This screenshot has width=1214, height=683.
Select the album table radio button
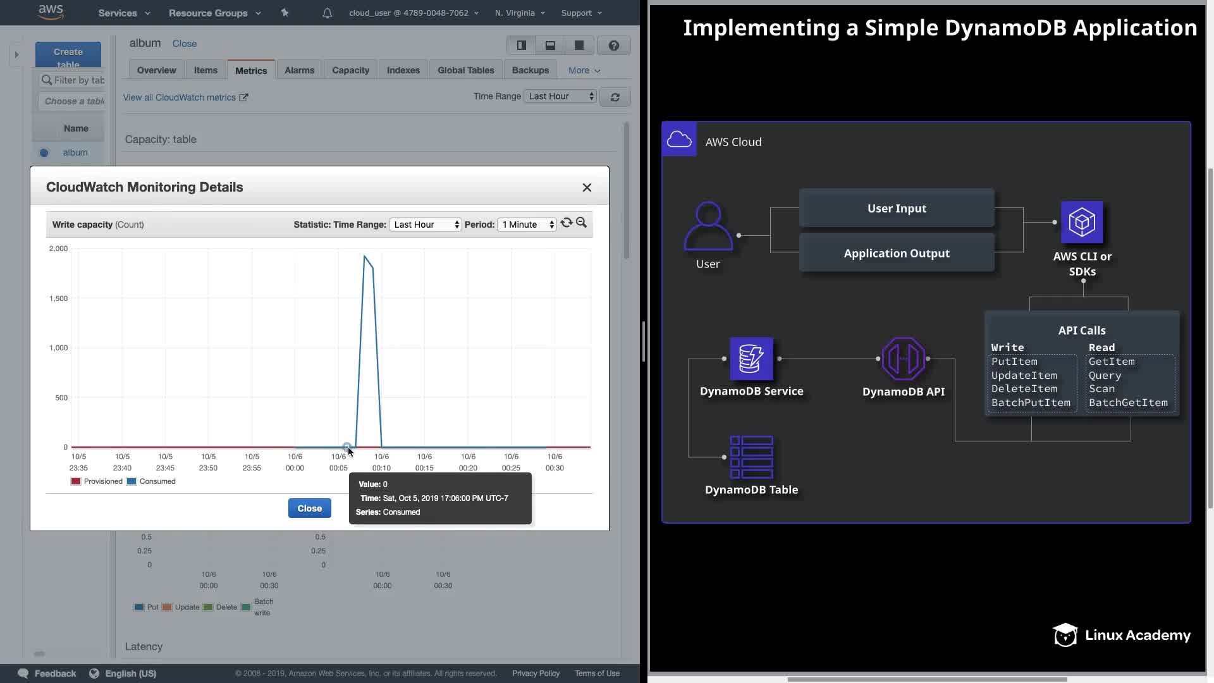[x=44, y=152]
